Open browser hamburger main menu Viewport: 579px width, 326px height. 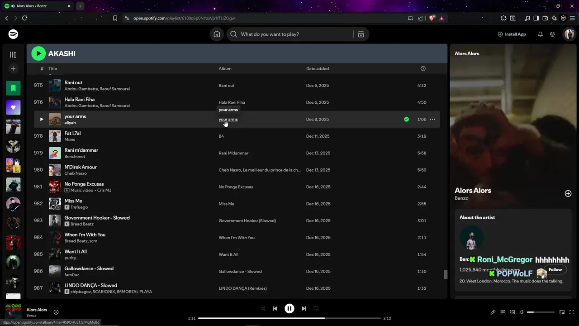pos(572,18)
